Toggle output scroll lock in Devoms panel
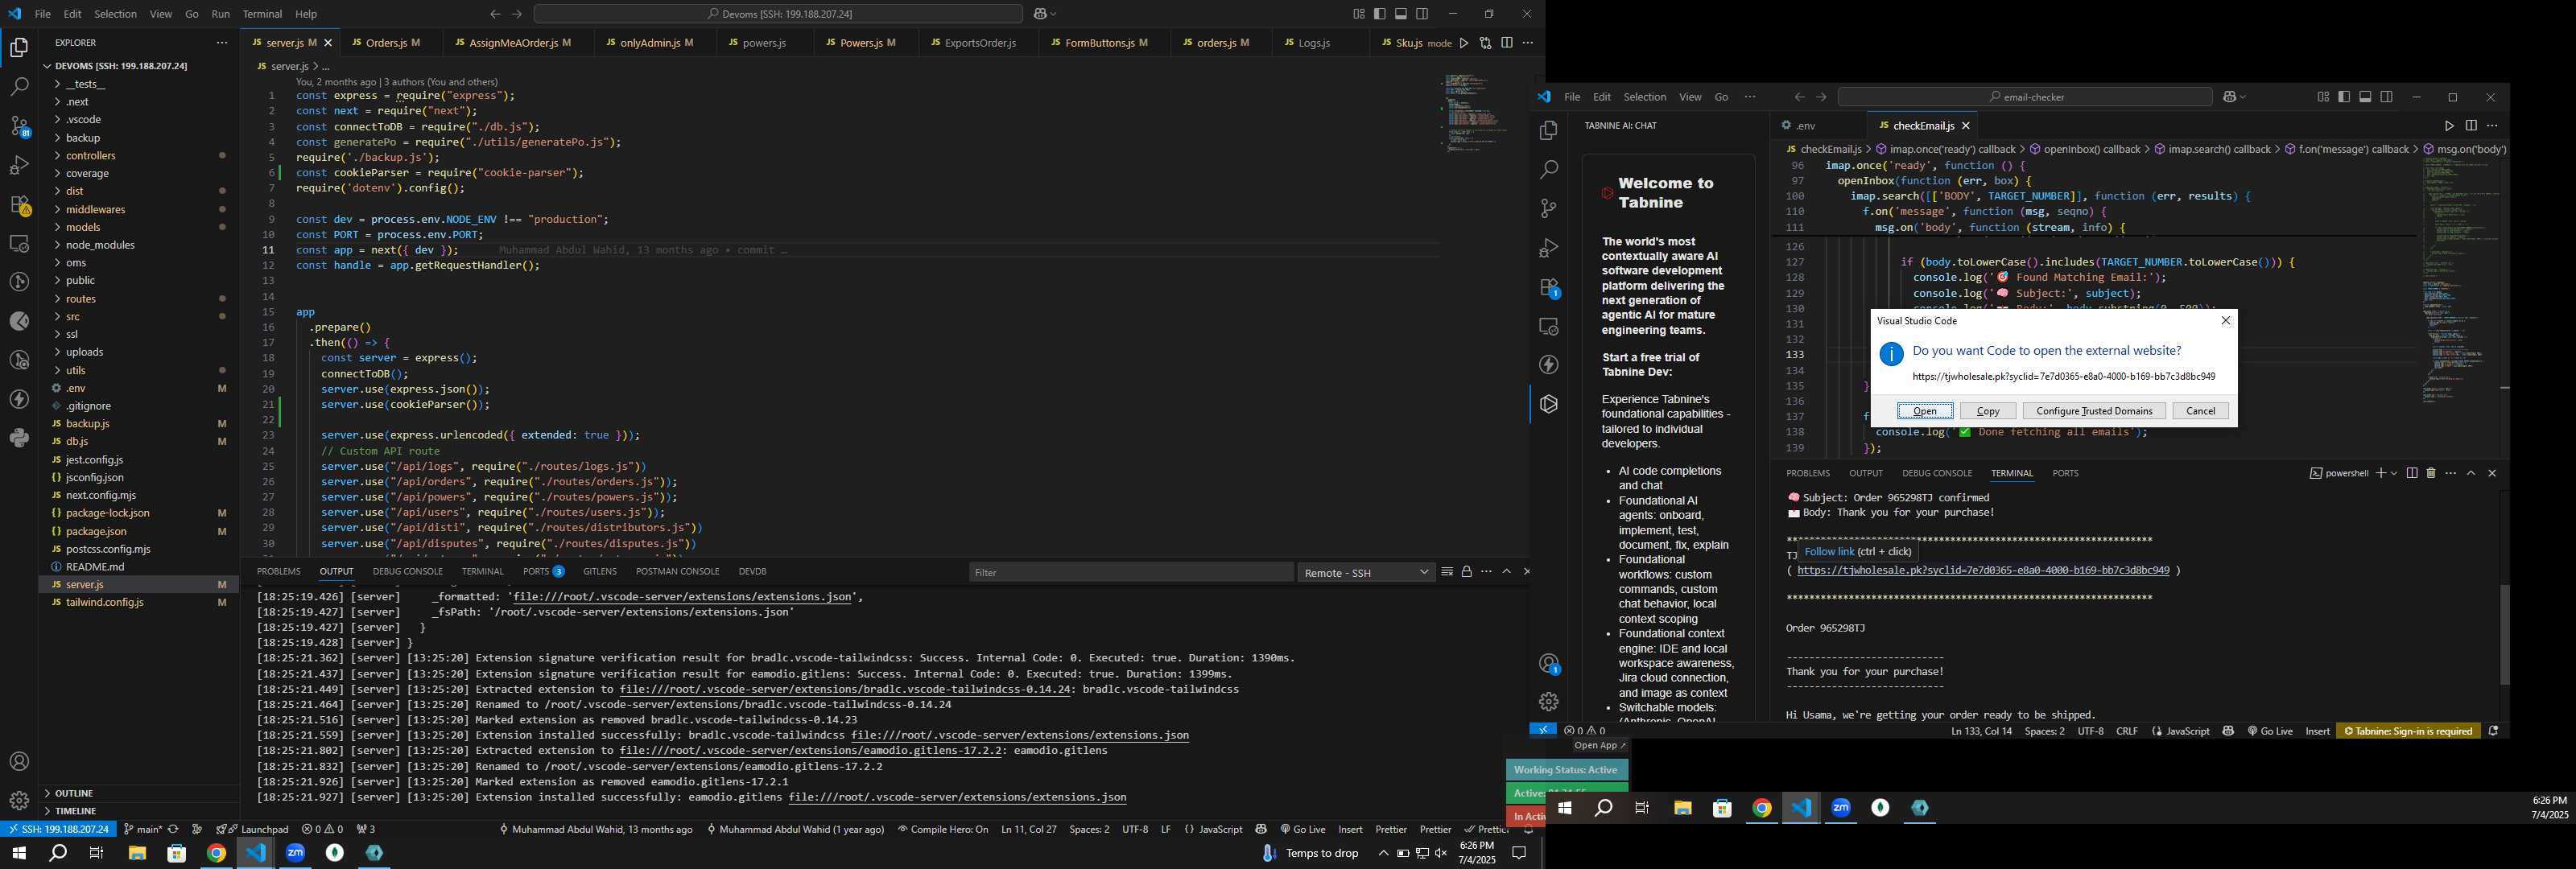This screenshot has width=2576, height=869. tap(1467, 572)
